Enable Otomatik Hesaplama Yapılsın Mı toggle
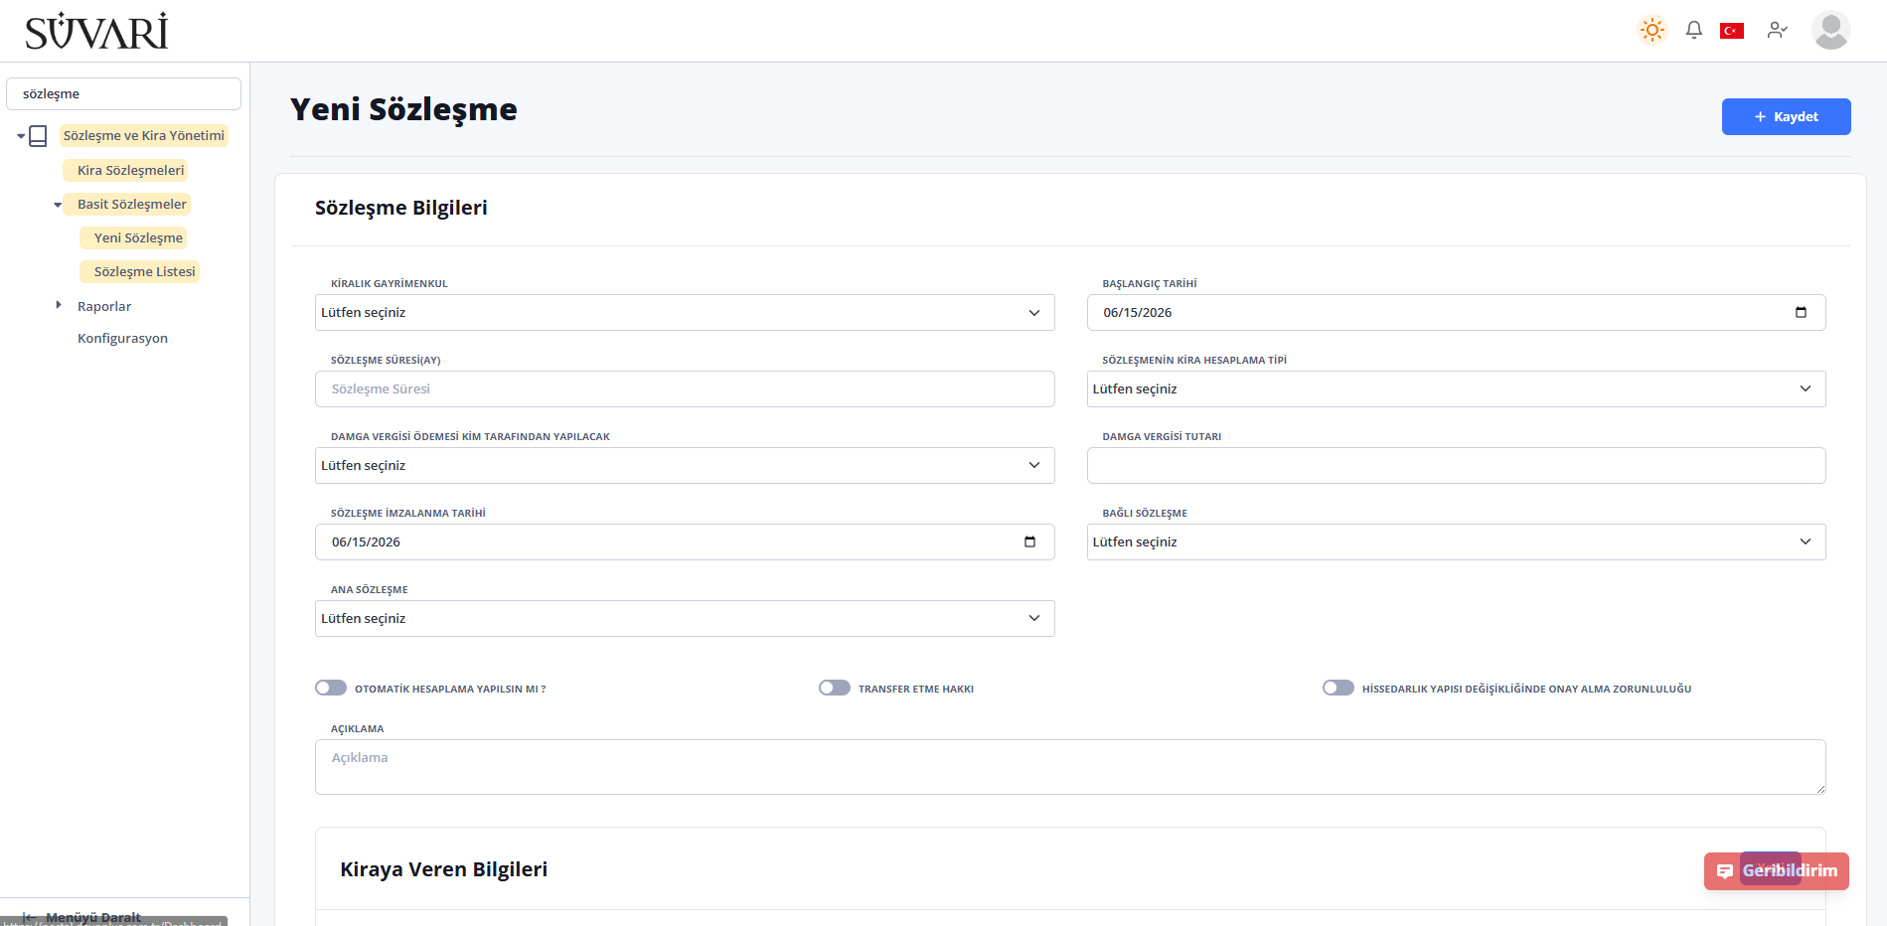This screenshot has height=926, width=1887. click(331, 688)
